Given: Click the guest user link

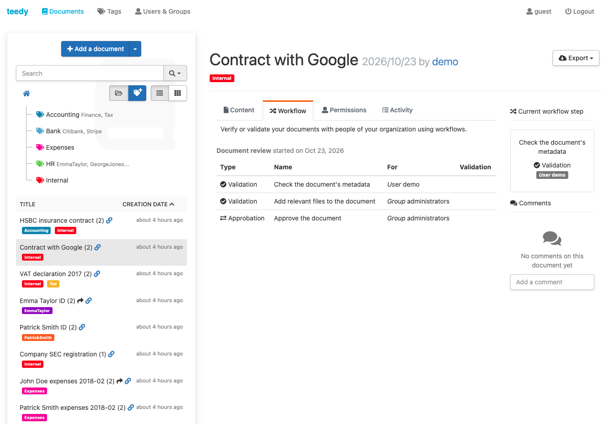Looking at the screenshot, I should tap(539, 11).
